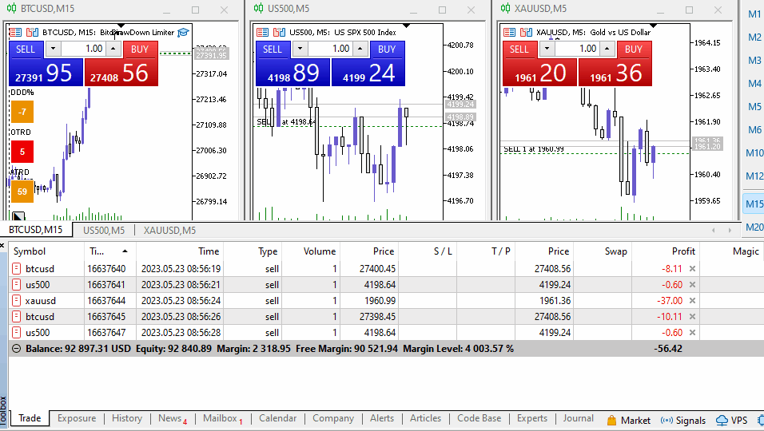Select M15 timeframe
Screen dimensions: 764x431
click(x=754, y=204)
